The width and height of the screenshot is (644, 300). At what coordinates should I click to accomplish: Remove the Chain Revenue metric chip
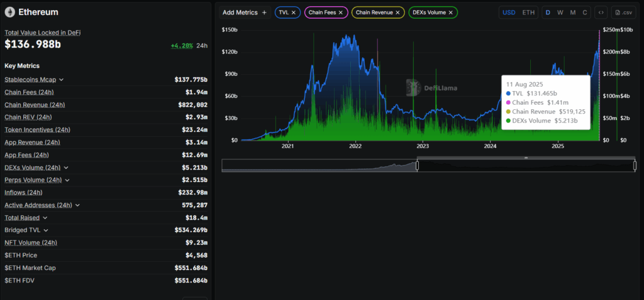(x=397, y=13)
